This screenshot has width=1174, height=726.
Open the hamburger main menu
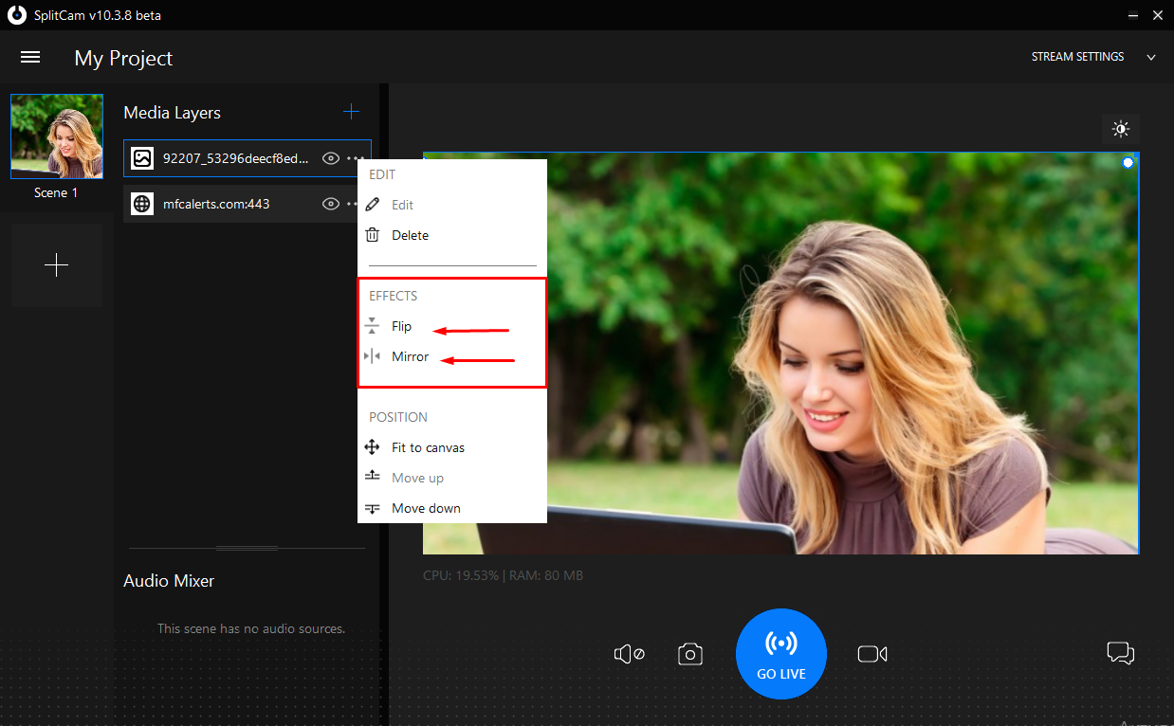[x=30, y=58]
